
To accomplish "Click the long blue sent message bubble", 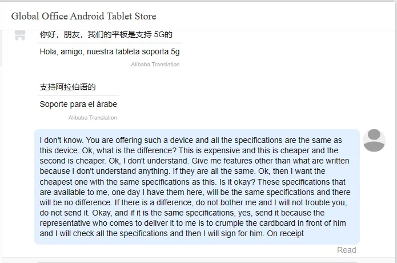I will pyautogui.click(x=197, y=187).
